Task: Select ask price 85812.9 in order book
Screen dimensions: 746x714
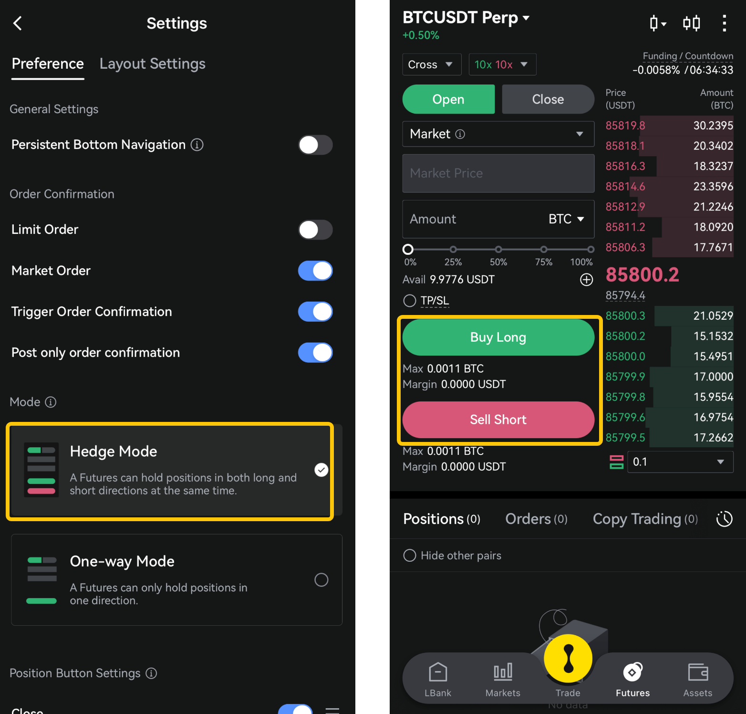Action: (625, 207)
